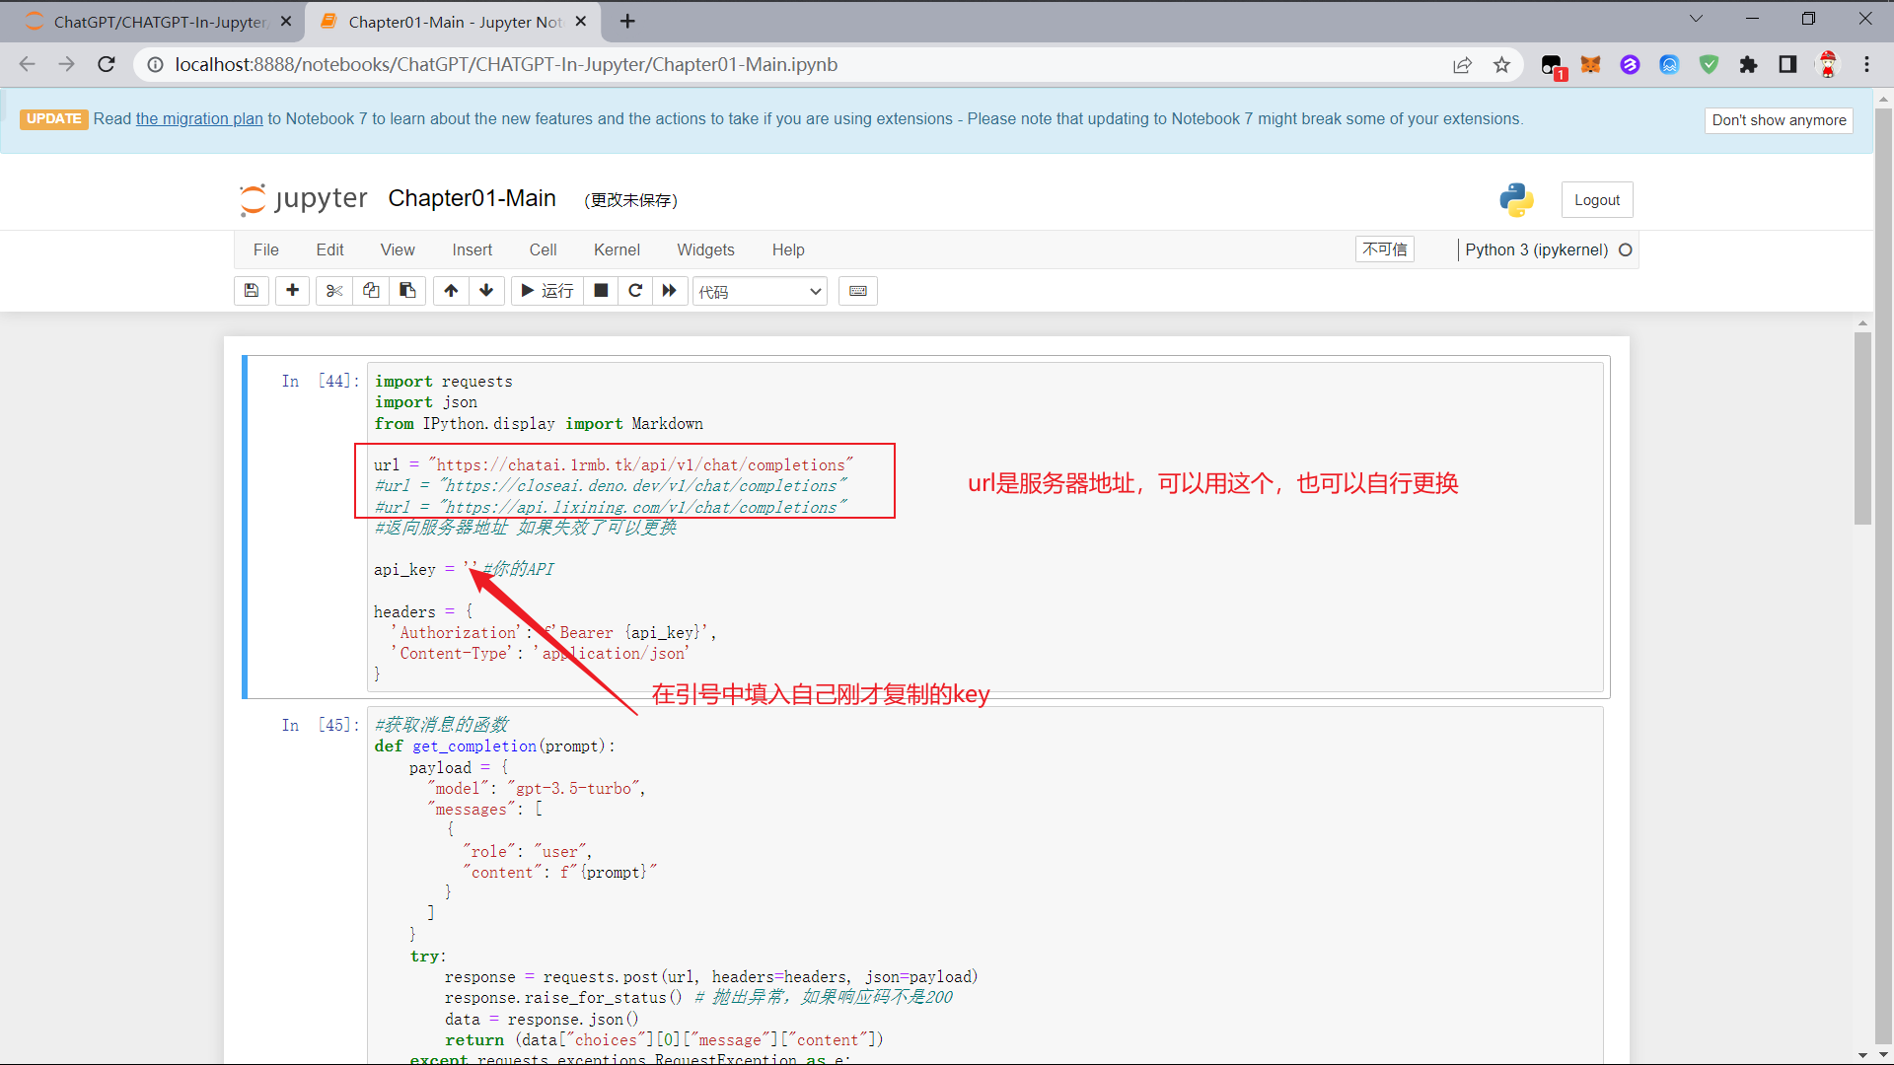The width and height of the screenshot is (1894, 1065).
Task: Click the save notebook icon
Action: (252, 291)
